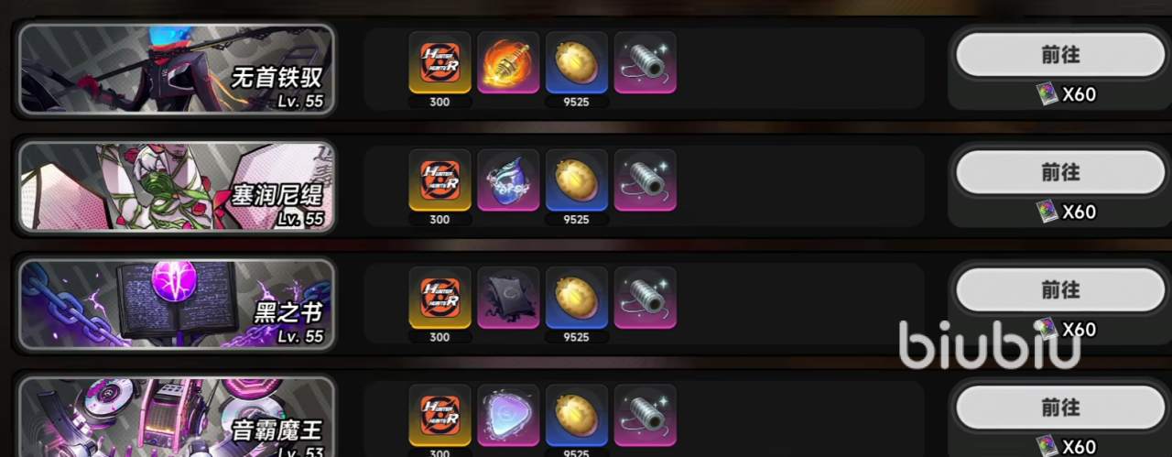This screenshot has width=1172, height=457.
Task: Open the 塞润尼缇 boss portrait card
Action: tap(177, 186)
